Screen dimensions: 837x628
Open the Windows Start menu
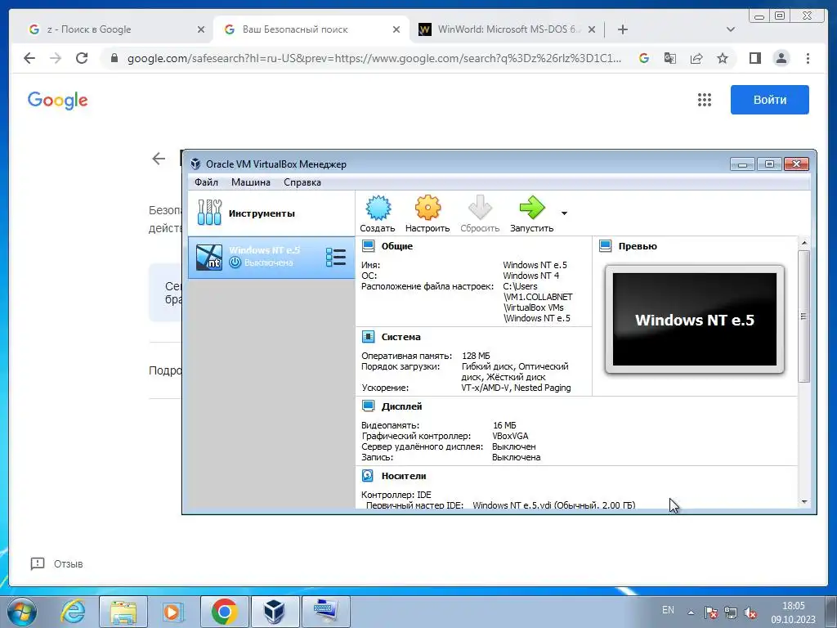[x=21, y=612]
